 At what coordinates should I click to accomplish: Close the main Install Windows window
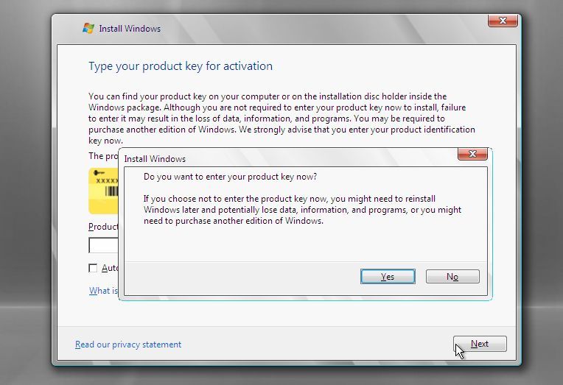(503, 21)
